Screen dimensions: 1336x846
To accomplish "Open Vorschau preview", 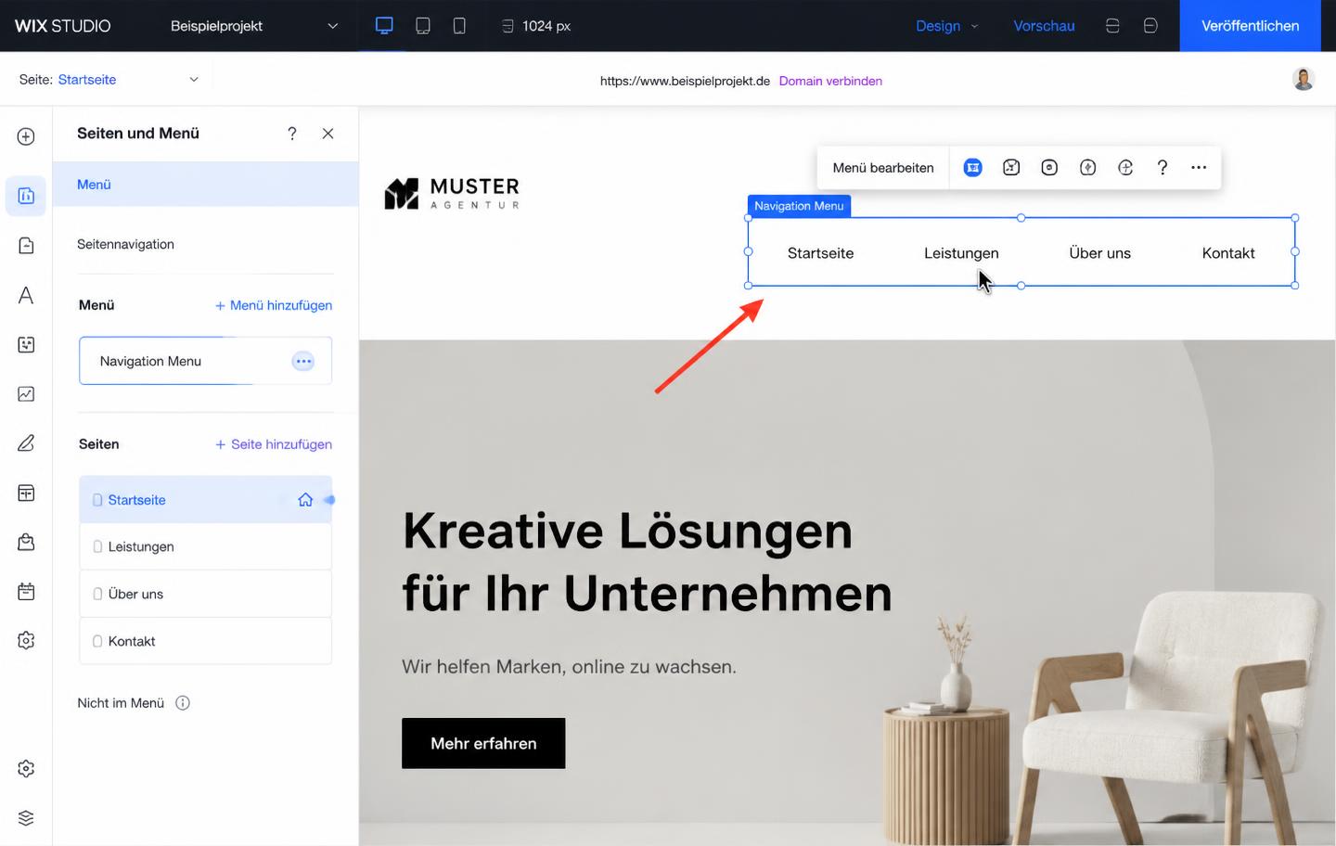I will pos(1044,26).
